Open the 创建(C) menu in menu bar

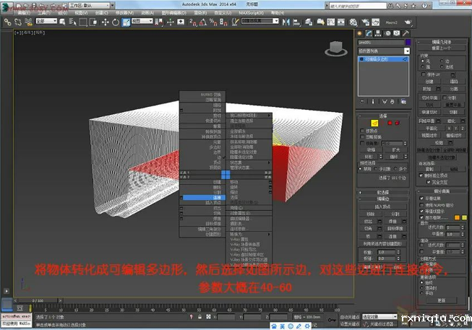[x=101, y=13]
